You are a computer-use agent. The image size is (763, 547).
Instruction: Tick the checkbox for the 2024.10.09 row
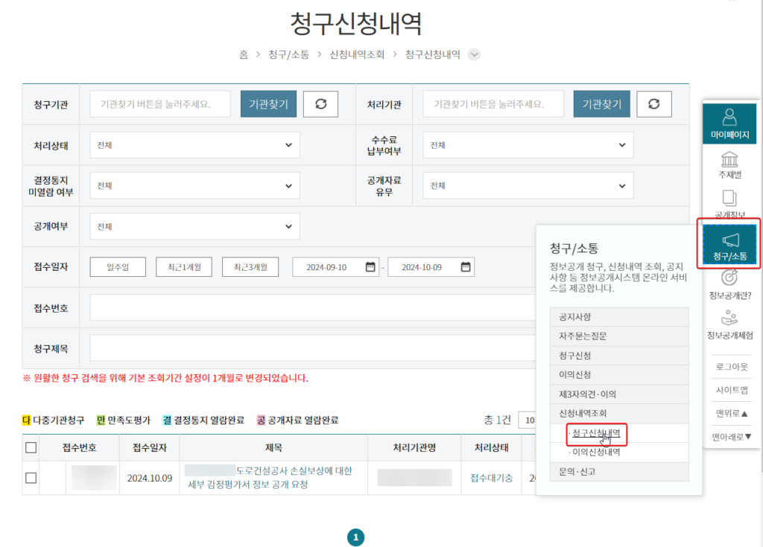(x=31, y=478)
